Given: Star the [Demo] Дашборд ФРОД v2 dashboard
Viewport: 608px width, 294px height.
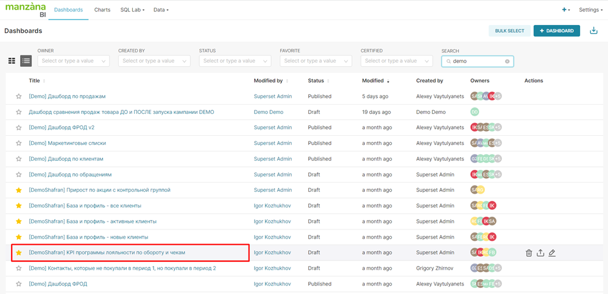Looking at the screenshot, I should (x=19, y=128).
